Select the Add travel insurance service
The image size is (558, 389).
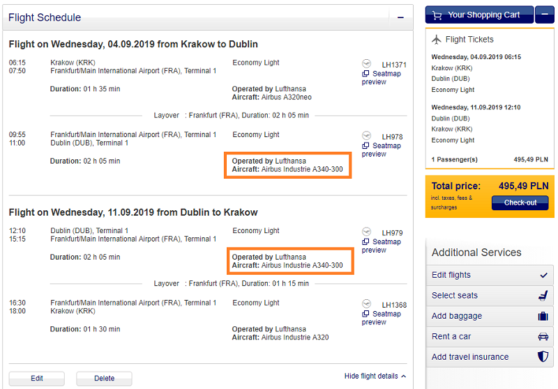[490, 357]
